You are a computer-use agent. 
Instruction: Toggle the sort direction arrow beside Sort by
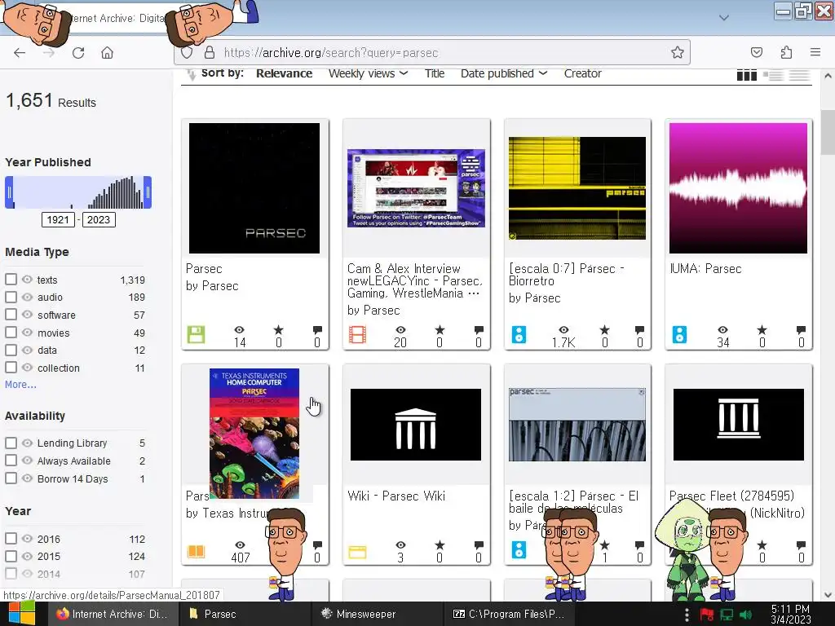(191, 74)
